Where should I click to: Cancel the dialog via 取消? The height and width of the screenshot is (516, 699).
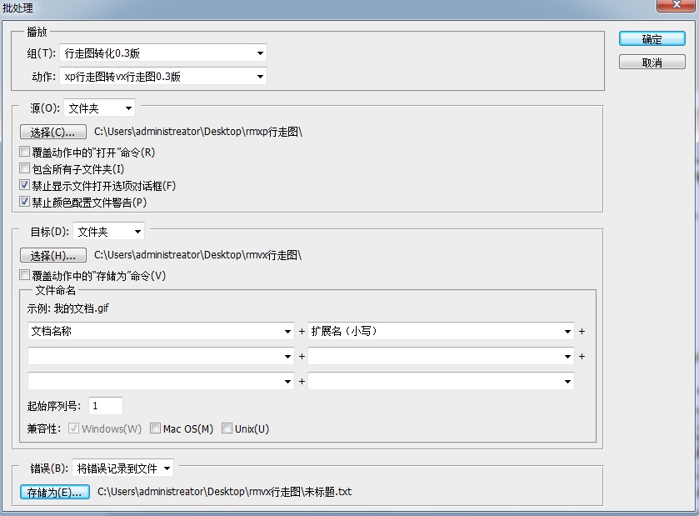click(x=652, y=63)
